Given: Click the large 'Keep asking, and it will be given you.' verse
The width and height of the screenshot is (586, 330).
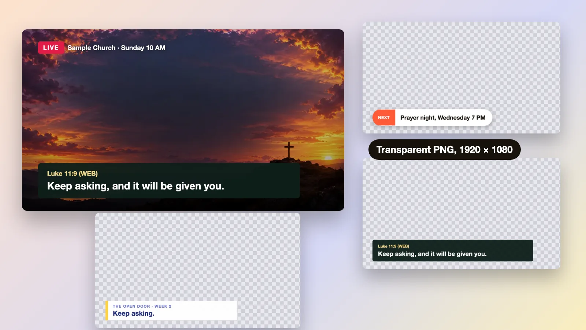Looking at the screenshot, I should tap(136, 186).
